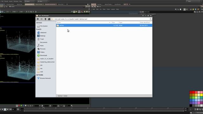Open the raid bookmark folder
The image size is (203, 114).
pyautogui.click(x=40, y=72)
